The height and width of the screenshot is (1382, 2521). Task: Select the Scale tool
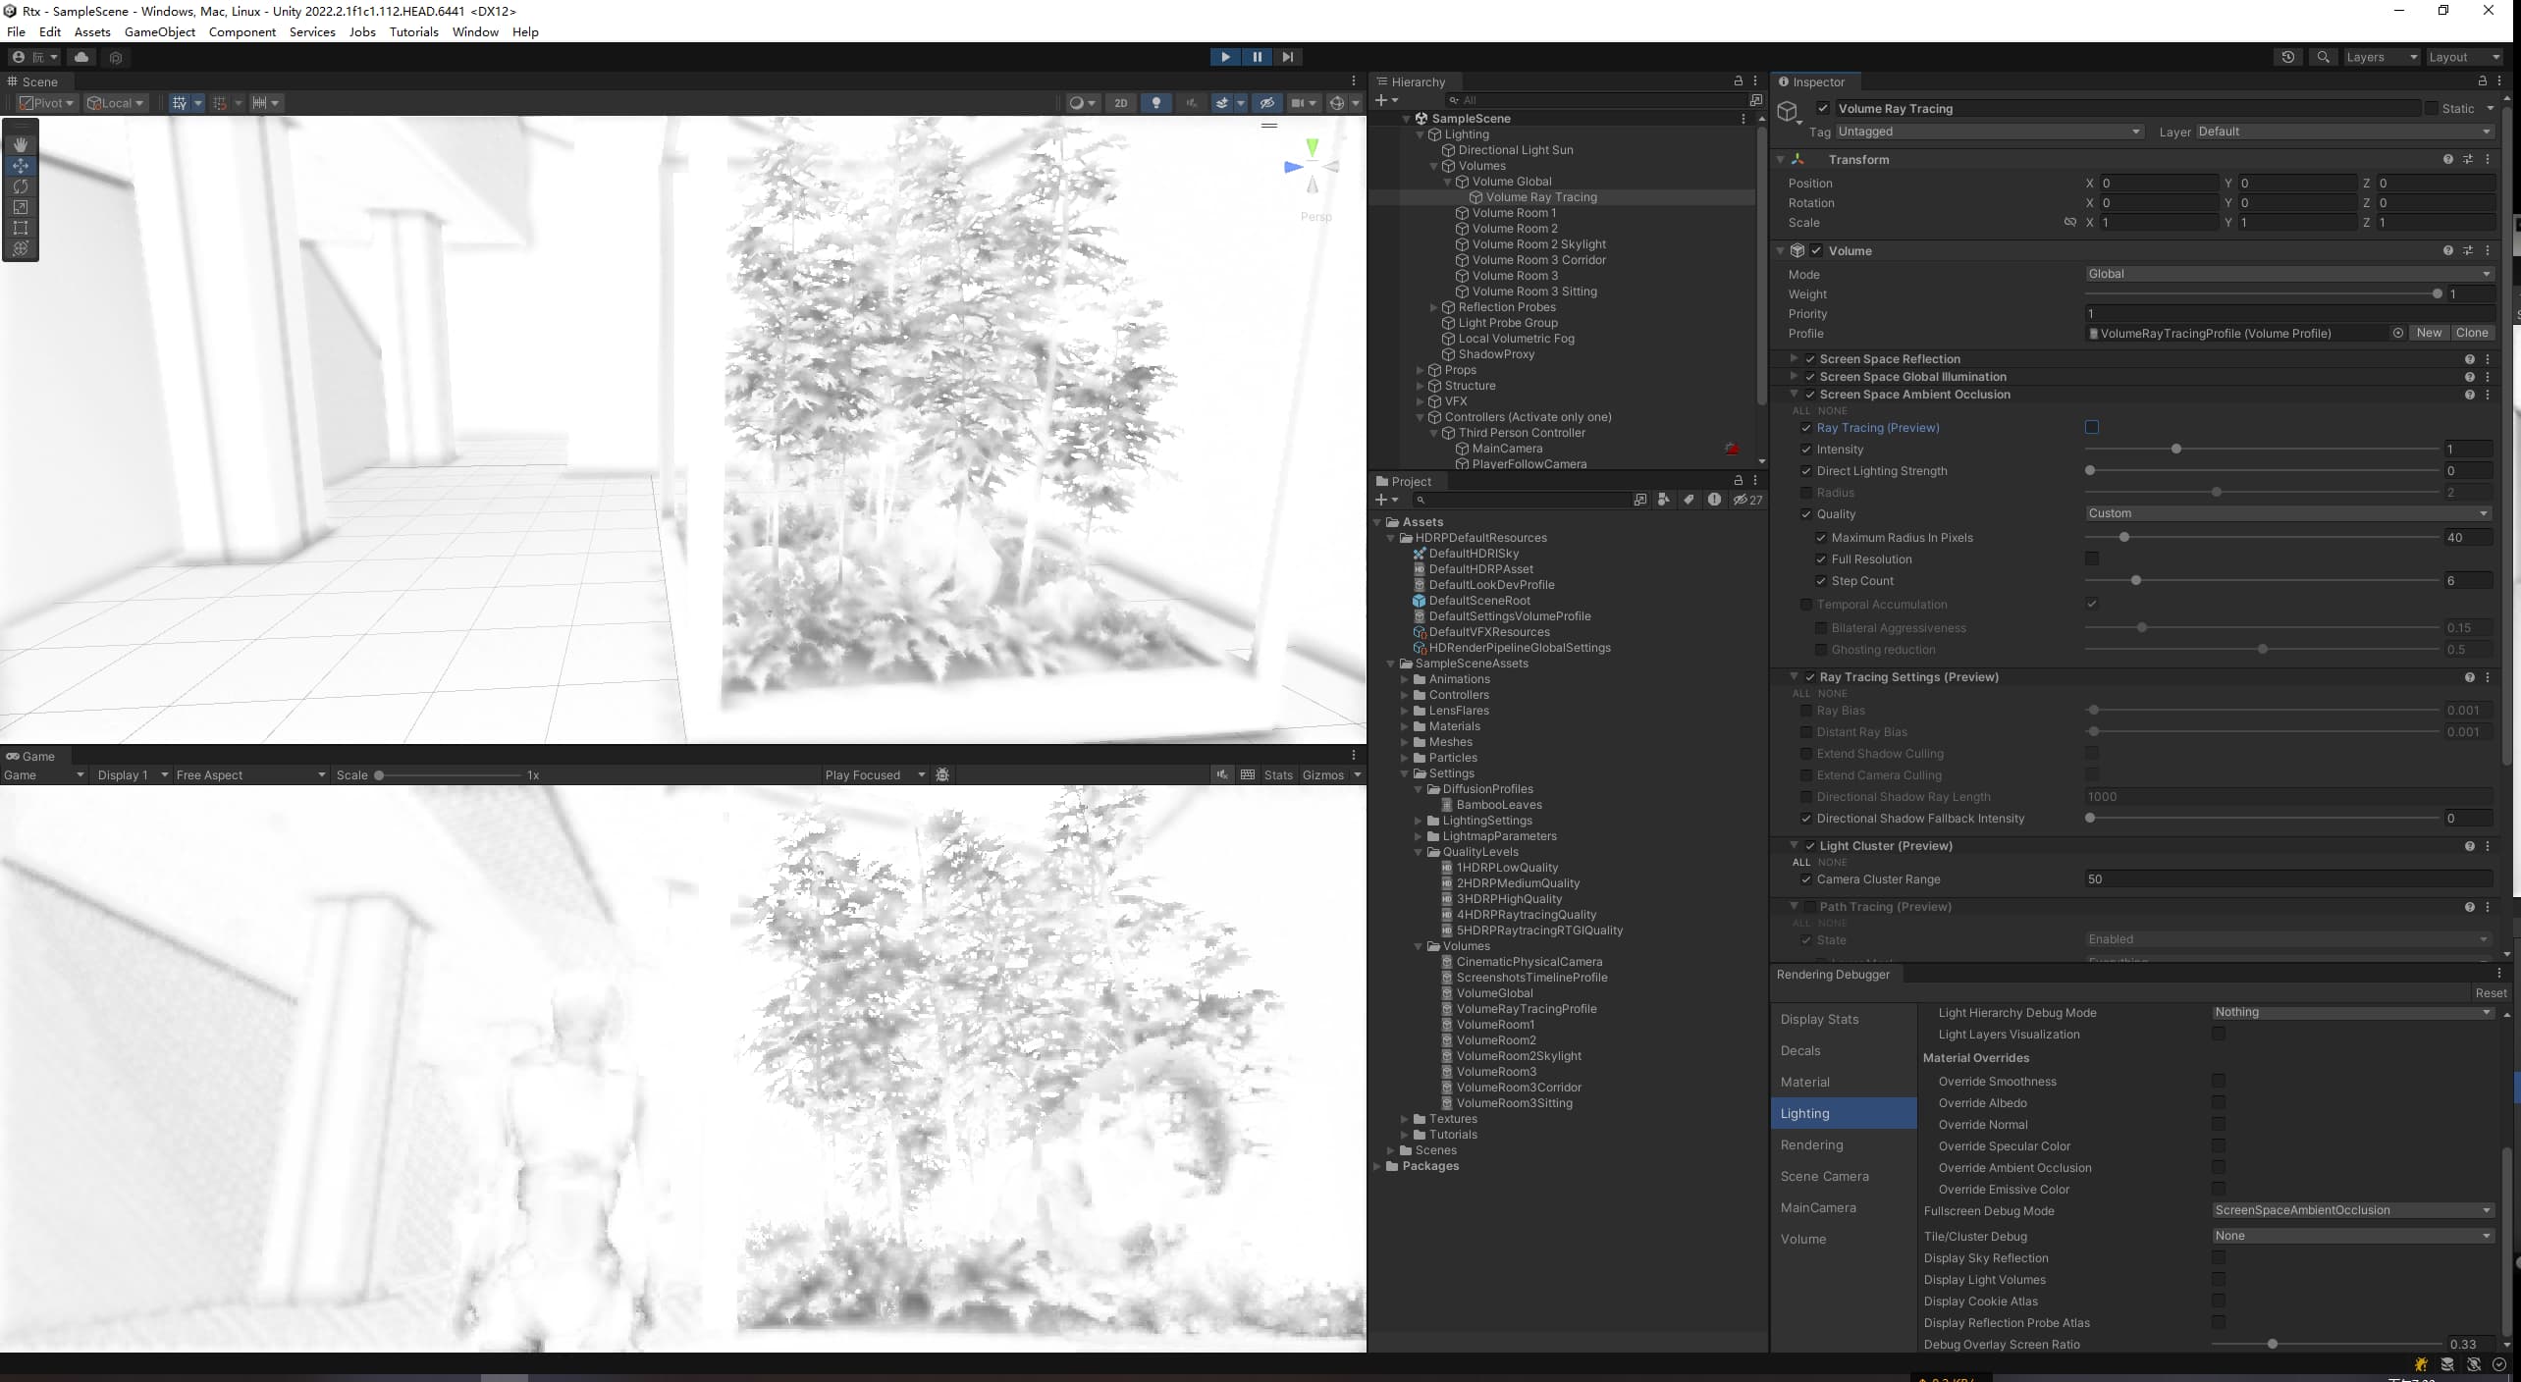pyautogui.click(x=21, y=206)
